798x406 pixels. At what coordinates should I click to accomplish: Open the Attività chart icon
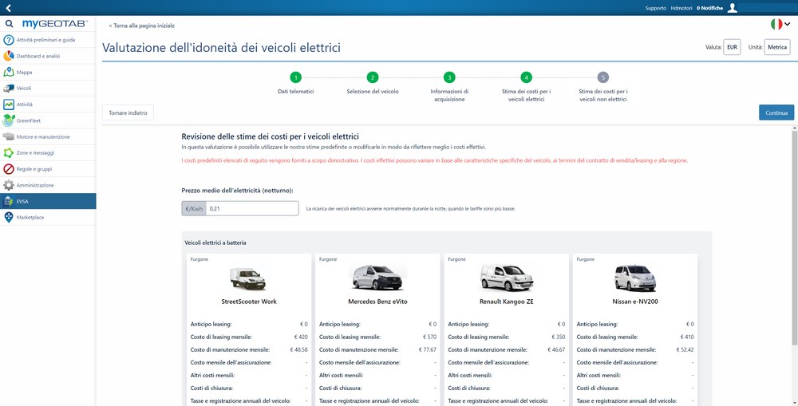click(9, 104)
